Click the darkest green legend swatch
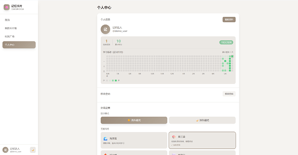 click(x=116, y=81)
